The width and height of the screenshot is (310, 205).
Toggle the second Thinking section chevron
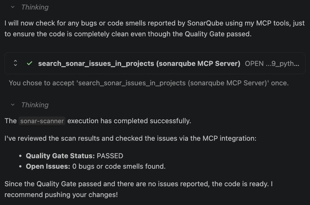click(x=13, y=105)
